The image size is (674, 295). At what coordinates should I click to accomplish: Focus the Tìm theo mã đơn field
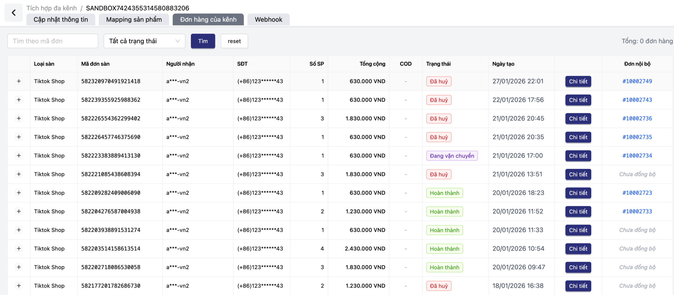point(53,41)
